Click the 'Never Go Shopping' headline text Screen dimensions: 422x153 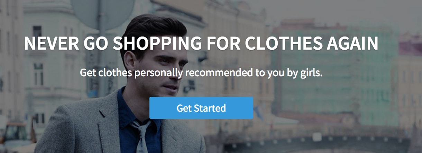(x=201, y=44)
